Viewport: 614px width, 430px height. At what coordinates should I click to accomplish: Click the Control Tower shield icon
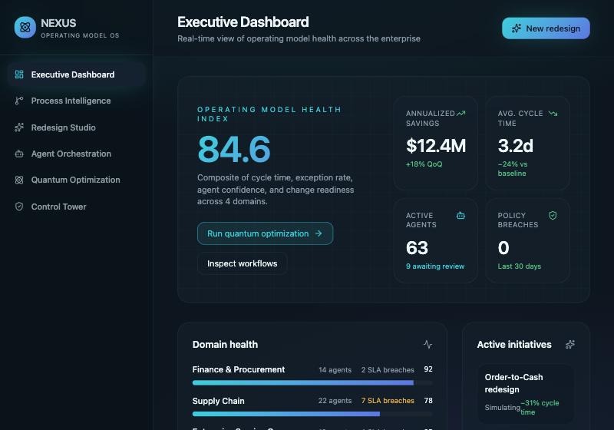18,207
